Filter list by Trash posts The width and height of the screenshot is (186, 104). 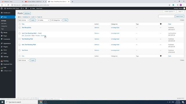(x=40, y=17)
